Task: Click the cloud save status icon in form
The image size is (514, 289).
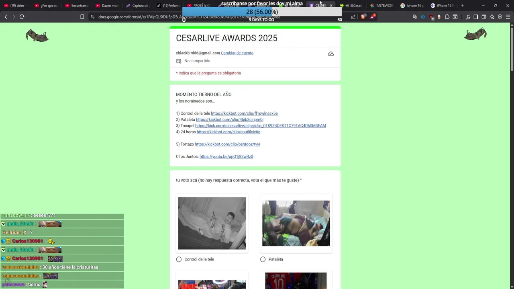Action: point(331,54)
